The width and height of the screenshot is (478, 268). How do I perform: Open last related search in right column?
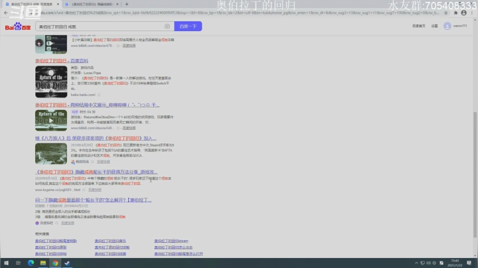pos(179,253)
